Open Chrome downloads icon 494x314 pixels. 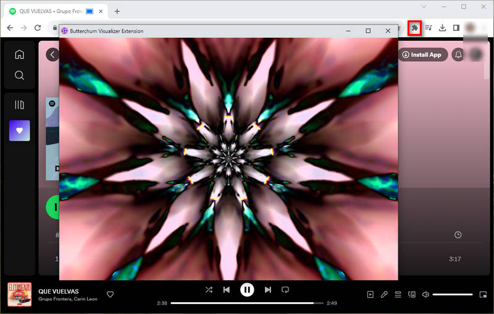click(x=442, y=28)
